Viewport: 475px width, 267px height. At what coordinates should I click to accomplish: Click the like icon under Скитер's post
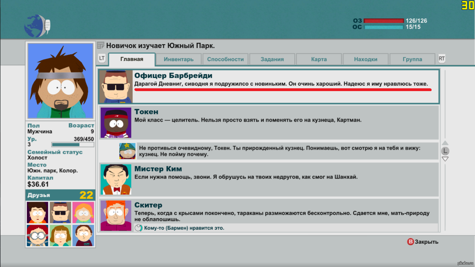pyautogui.click(x=138, y=228)
